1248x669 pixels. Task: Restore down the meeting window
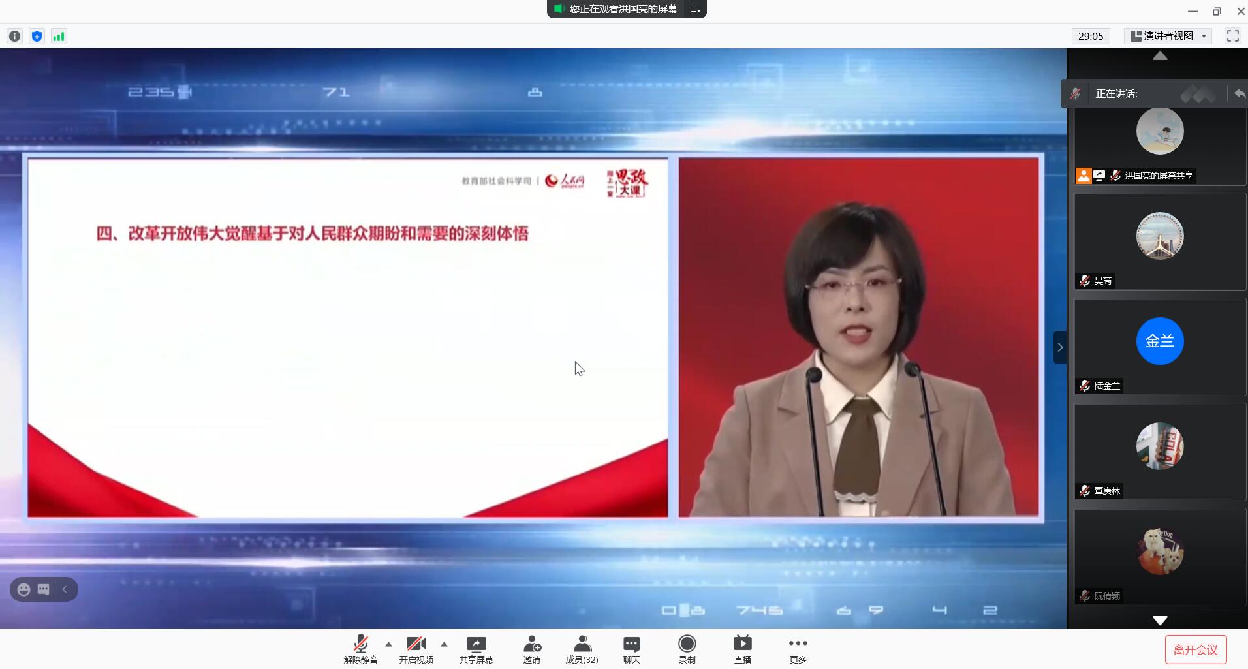tap(1217, 11)
